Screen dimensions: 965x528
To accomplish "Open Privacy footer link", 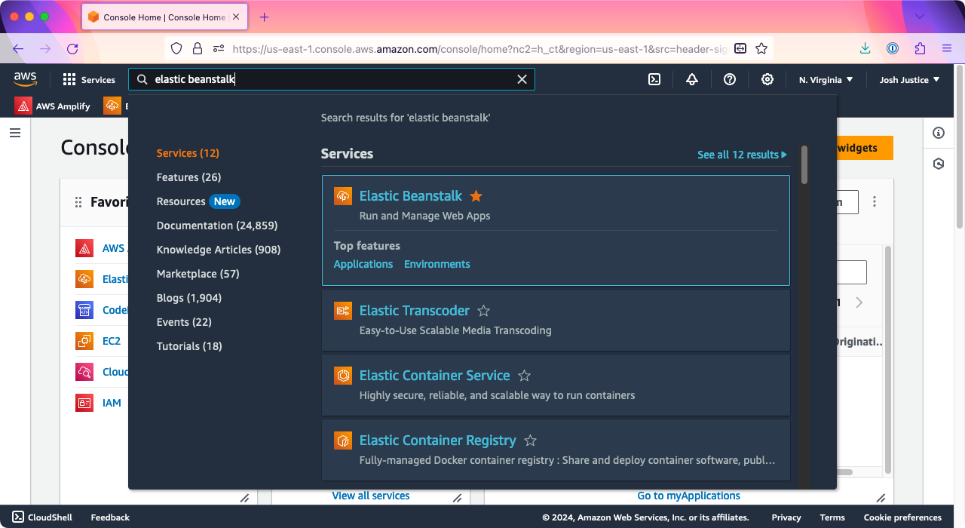I will point(786,517).
